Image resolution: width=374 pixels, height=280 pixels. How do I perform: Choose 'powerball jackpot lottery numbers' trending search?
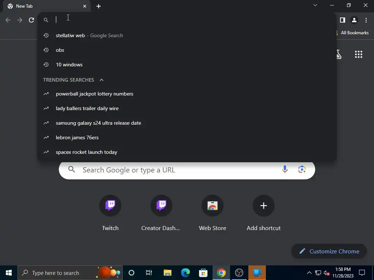click(187, 94)
